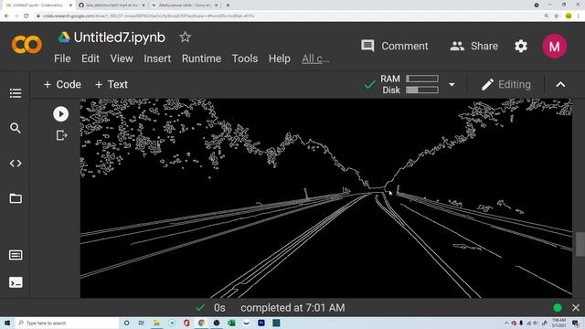The height and width of the screenshot is (329, 585).
Task: Open the Help menu
Action: 280,58
